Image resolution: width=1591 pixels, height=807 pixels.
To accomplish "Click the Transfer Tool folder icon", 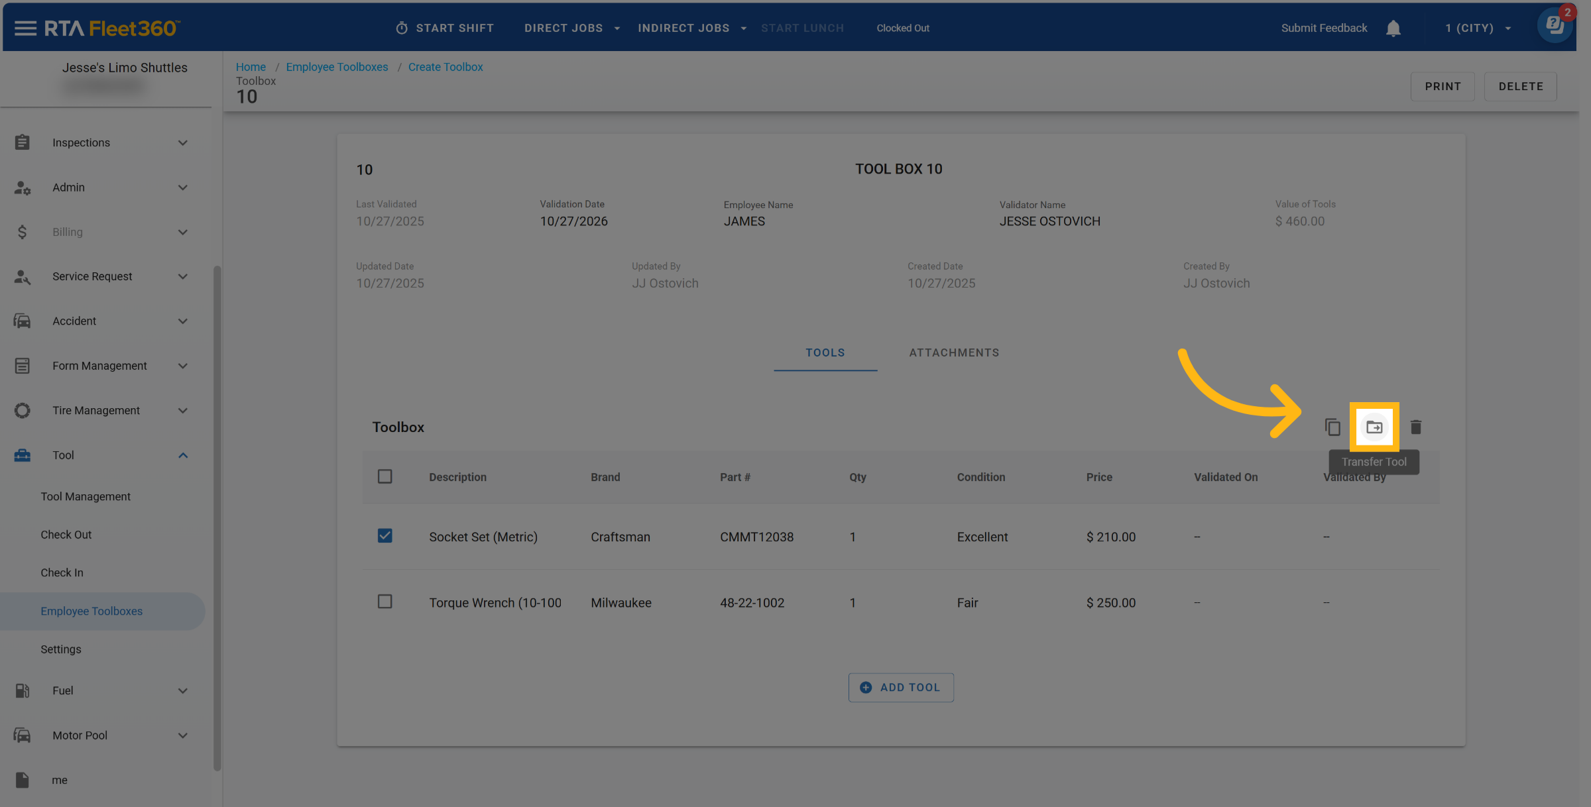I will click(1374, 427).
